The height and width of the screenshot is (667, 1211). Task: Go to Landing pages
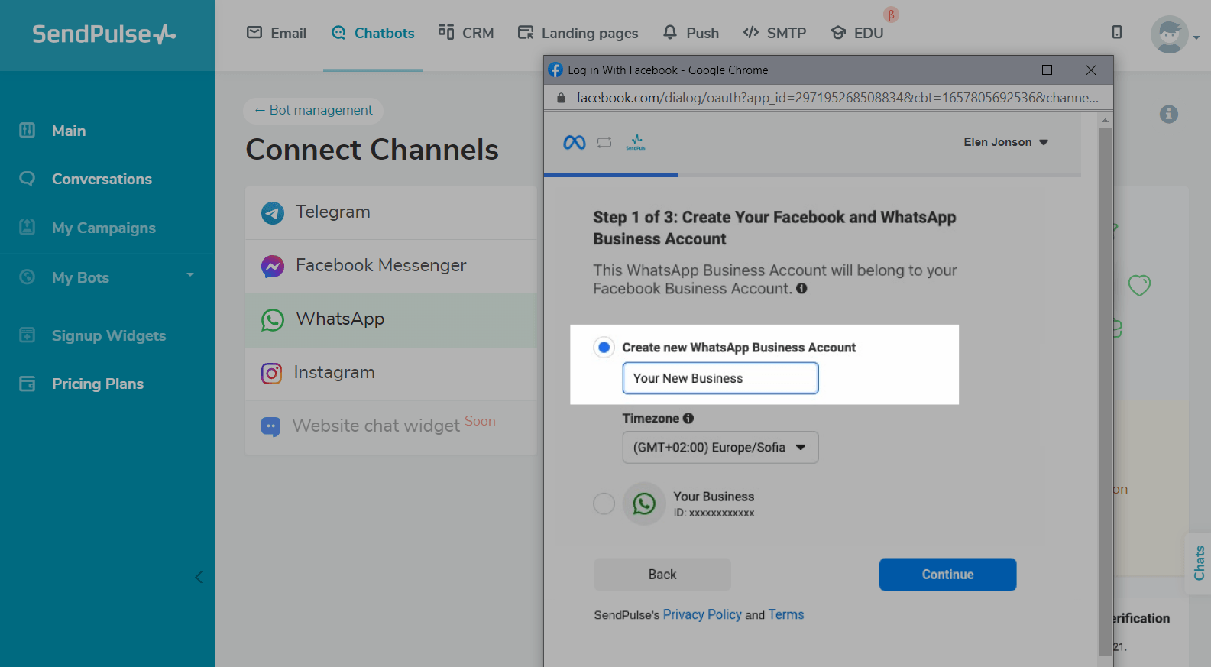point(578,33)
